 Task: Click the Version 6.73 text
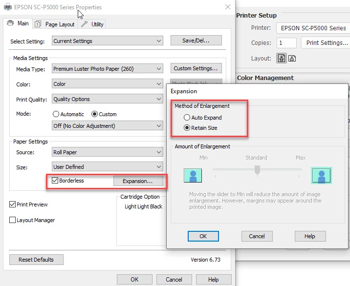pos(205,260)
